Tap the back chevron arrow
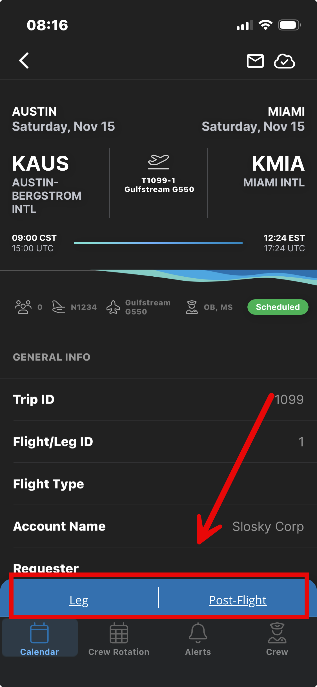 tap(24, 61)
